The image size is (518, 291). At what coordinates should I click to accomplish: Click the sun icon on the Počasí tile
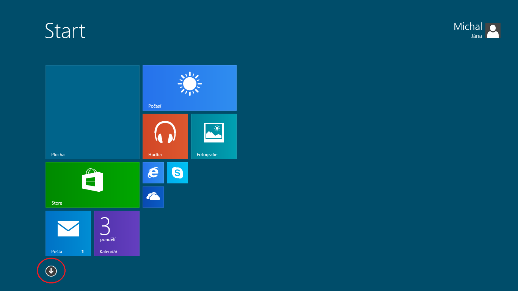[189, 84]
